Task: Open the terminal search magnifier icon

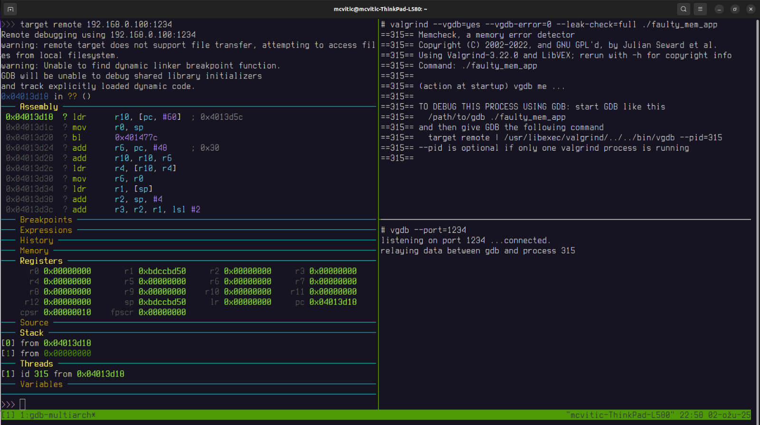Action: [x=684, y=9]
